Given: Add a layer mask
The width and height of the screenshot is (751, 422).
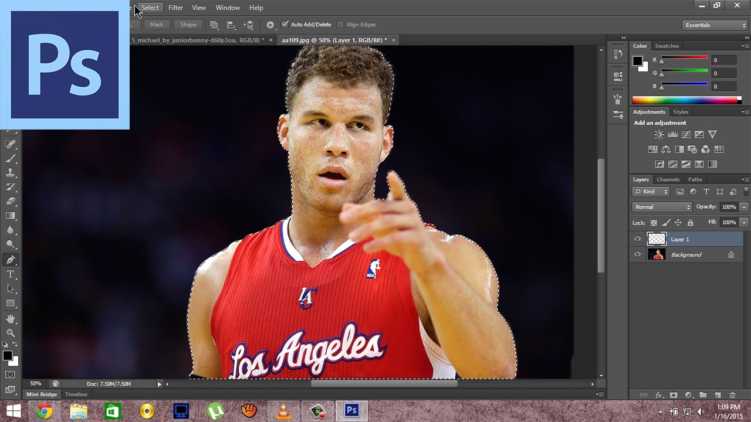Looking at the screenshot, I should pos(674,395).
